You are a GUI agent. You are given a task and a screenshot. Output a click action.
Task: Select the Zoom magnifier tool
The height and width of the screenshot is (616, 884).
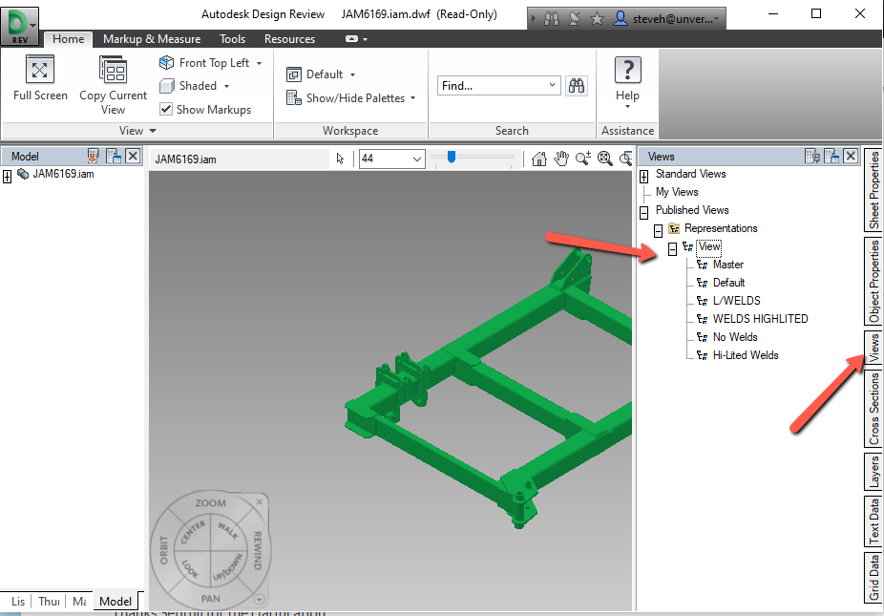pyautogui.click(x=583, y=159)
